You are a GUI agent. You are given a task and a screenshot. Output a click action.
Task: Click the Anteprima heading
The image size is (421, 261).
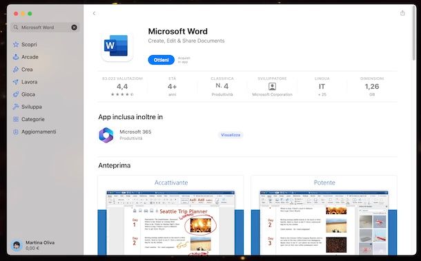point(115,165)
